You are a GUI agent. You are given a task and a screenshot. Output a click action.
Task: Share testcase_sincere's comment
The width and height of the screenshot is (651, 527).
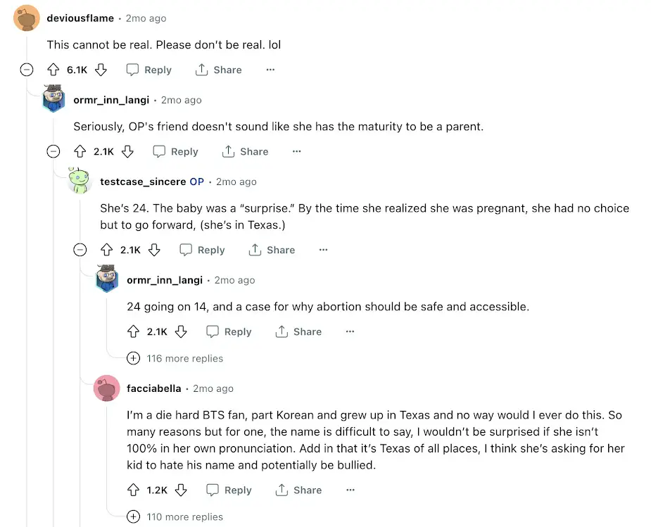272,250
